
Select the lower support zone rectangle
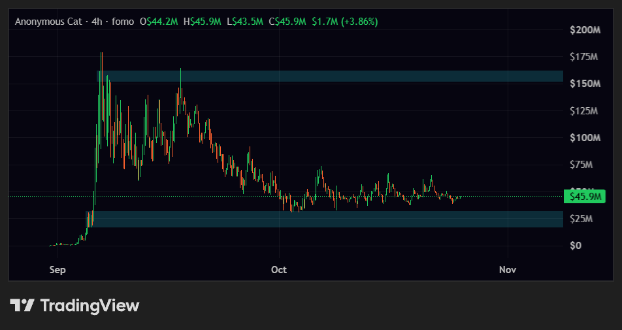point(325,220)
